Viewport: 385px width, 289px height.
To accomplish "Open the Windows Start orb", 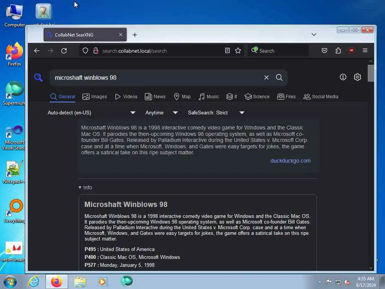I will click(x=10, y=281).
